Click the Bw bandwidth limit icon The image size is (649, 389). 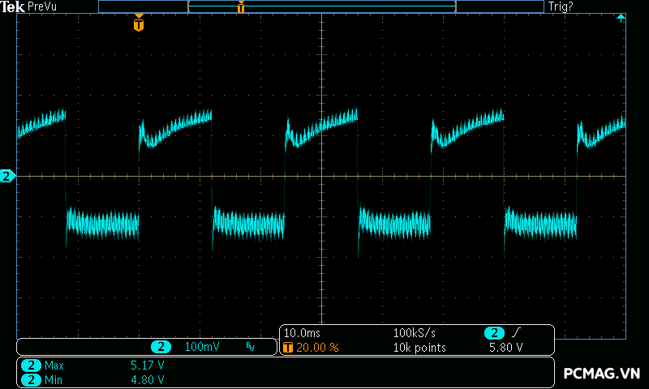250,347
